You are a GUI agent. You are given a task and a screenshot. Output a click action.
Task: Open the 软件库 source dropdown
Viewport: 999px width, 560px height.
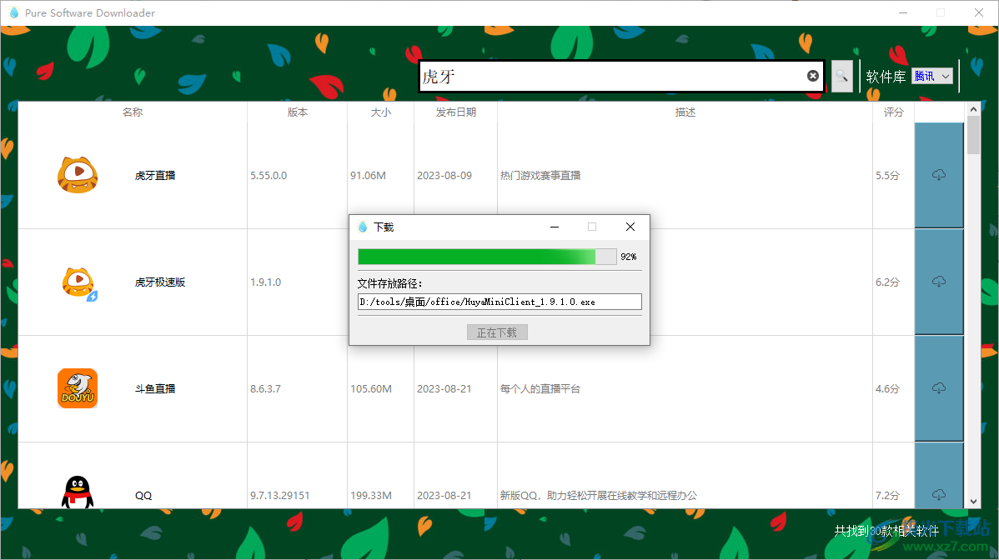click(932, 77)
